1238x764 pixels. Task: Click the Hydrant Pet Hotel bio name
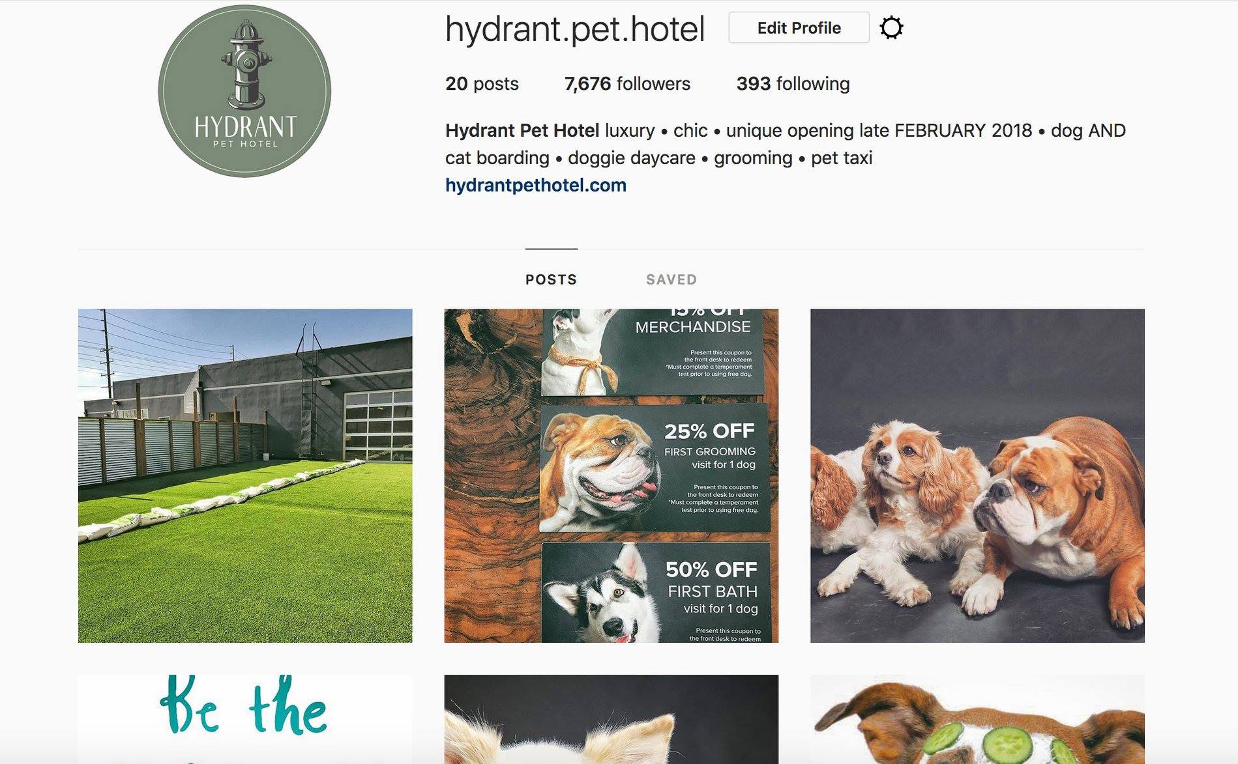tap(522, 130)
